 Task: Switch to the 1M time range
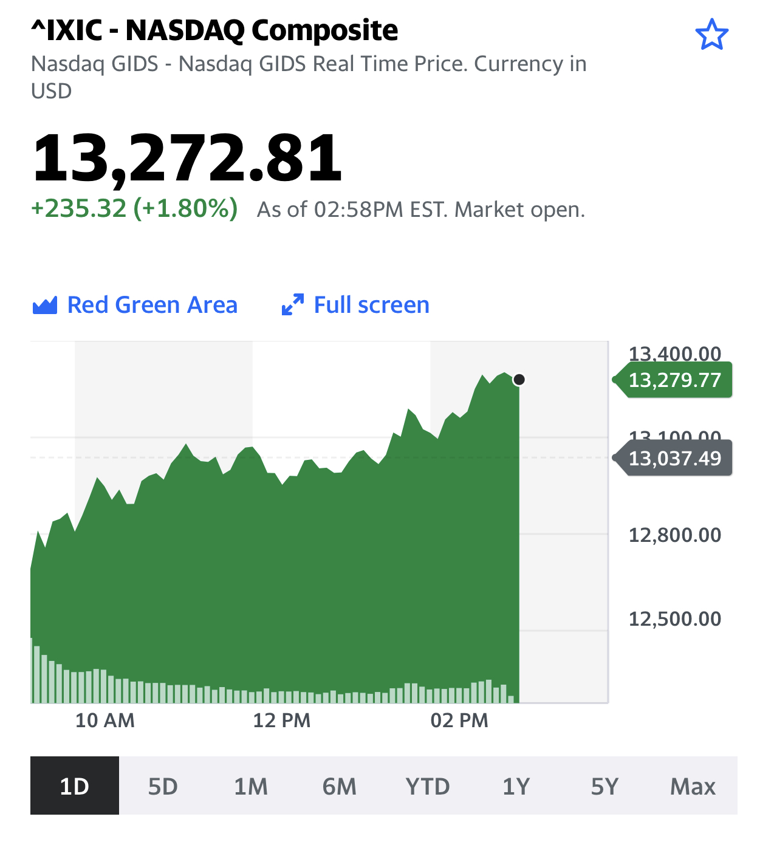251,786
